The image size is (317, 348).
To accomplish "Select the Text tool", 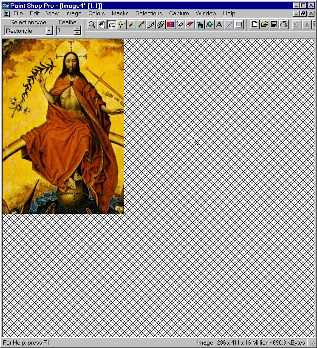I will coord(219,25).
